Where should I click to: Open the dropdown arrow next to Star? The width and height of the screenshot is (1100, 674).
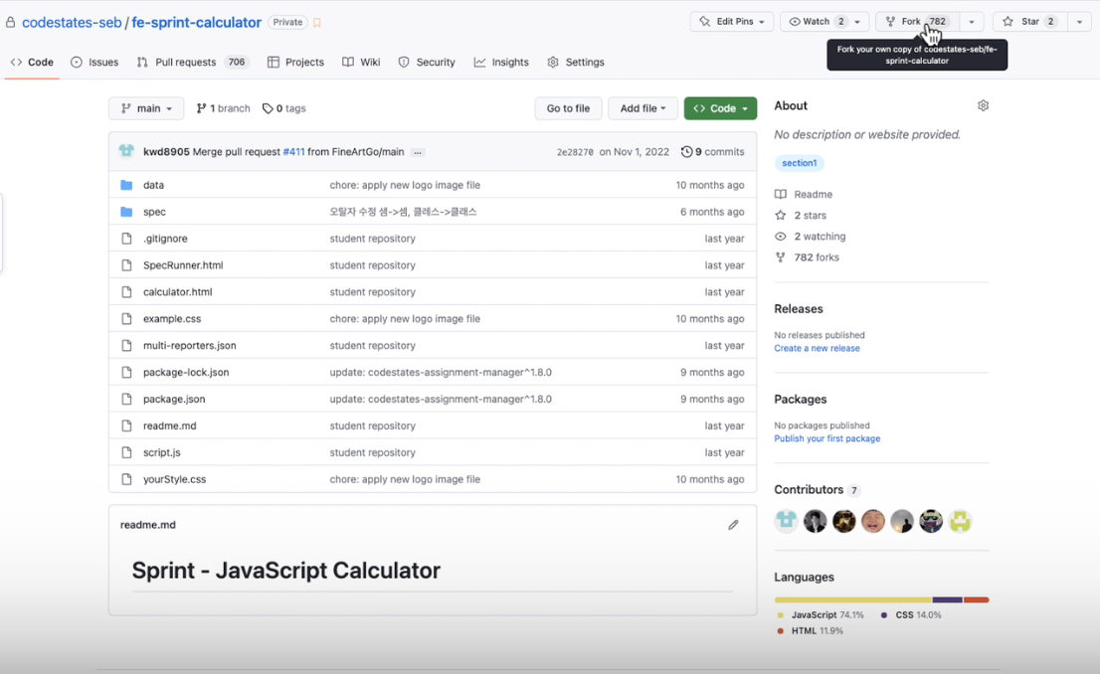(1079, 22)
